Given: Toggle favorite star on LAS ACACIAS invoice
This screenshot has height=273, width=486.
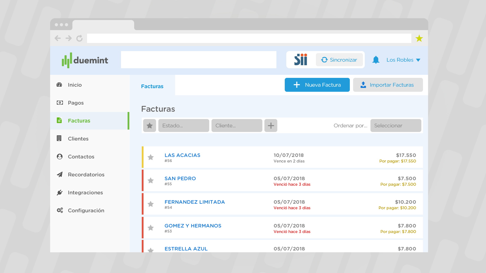Looking at the screenshot, I should tap(151, 157).
